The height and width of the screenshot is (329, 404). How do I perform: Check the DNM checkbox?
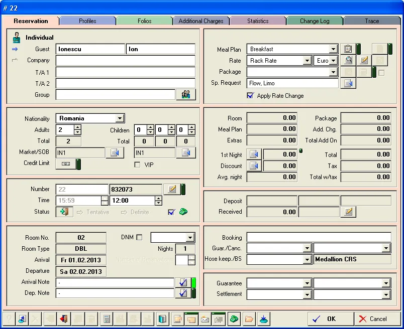(139, 237)
